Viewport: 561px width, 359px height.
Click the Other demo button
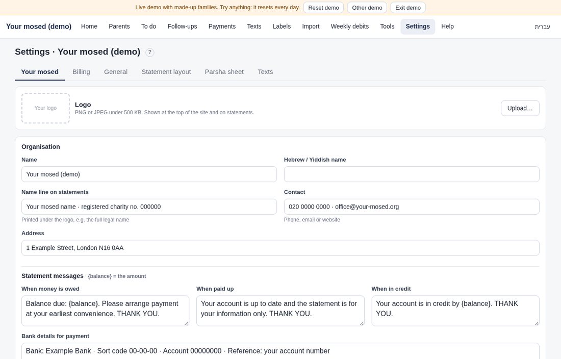coord(367,8)
